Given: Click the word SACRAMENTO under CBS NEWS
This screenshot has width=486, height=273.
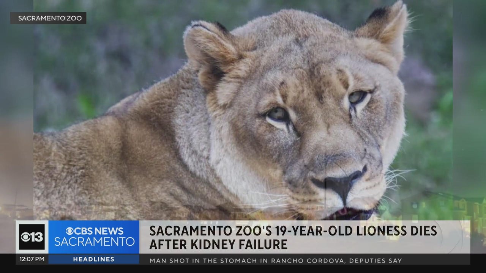Looking at the screenshot, I should click(x=94, y=242).
